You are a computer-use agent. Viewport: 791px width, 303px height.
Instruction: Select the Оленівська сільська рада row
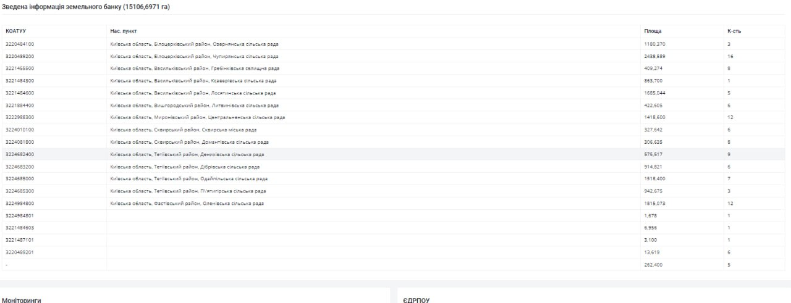[x=394, y=203]
